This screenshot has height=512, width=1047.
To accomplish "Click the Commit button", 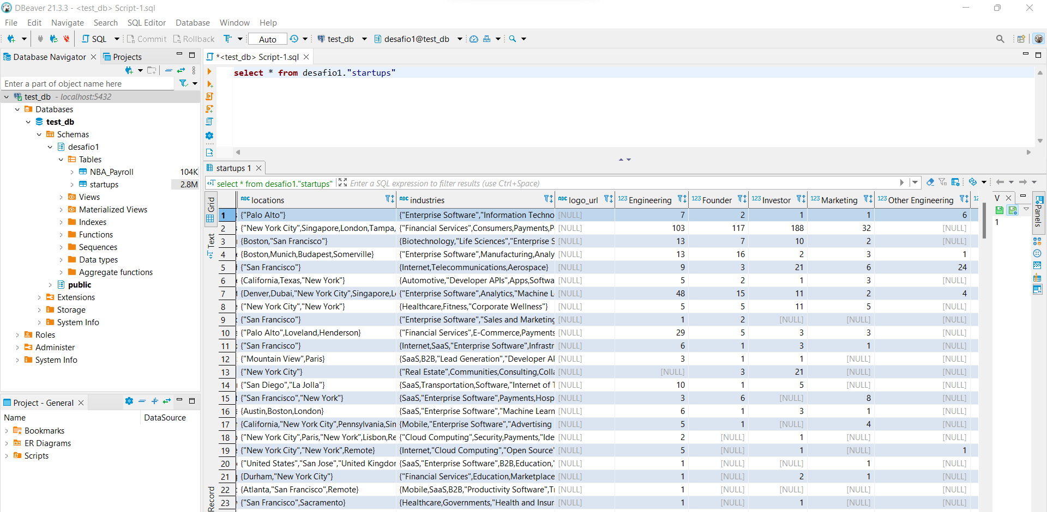I will (147, 39).
